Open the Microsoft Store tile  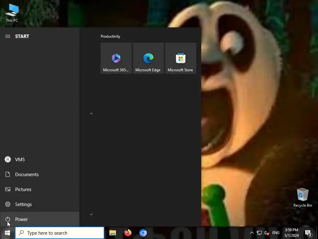click(x=181, y=58)
